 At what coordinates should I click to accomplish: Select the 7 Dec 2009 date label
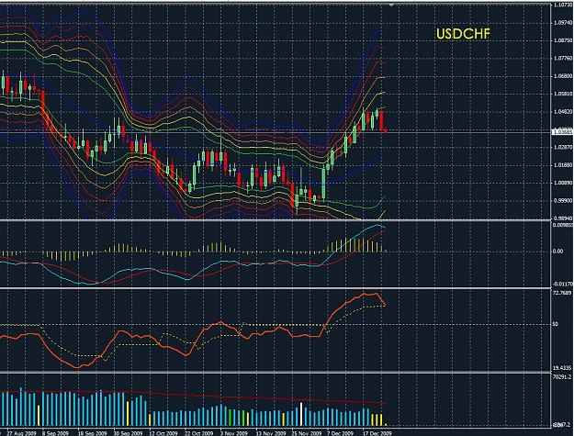point(340,433)
